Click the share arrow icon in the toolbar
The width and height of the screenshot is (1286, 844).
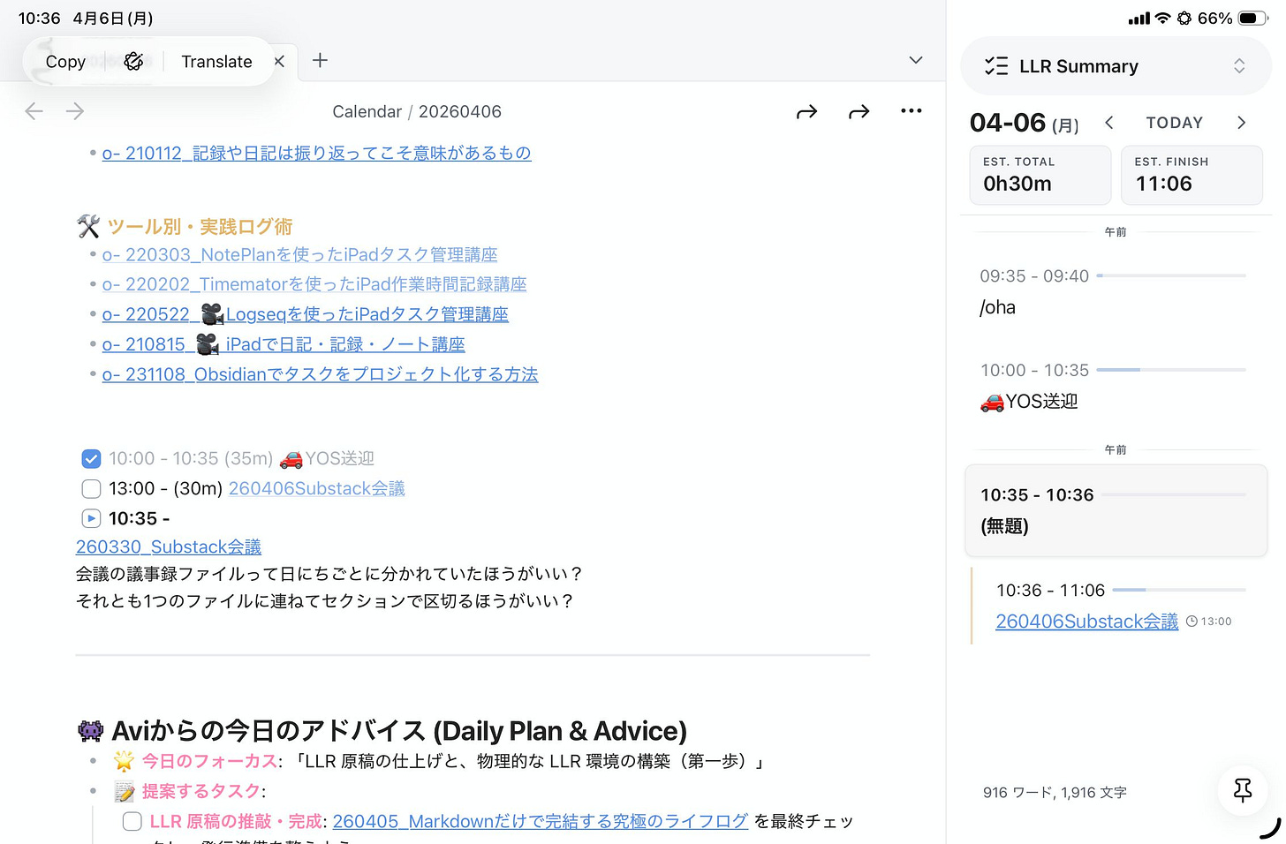tap(806, 111)
